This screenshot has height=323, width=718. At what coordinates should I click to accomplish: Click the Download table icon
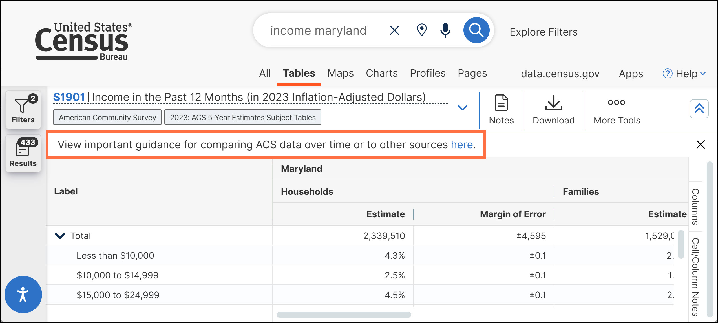tap(553, 110)
